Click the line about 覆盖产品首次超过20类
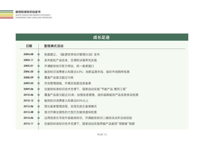The width and height of the screenshot is (204, 144). 91,95
